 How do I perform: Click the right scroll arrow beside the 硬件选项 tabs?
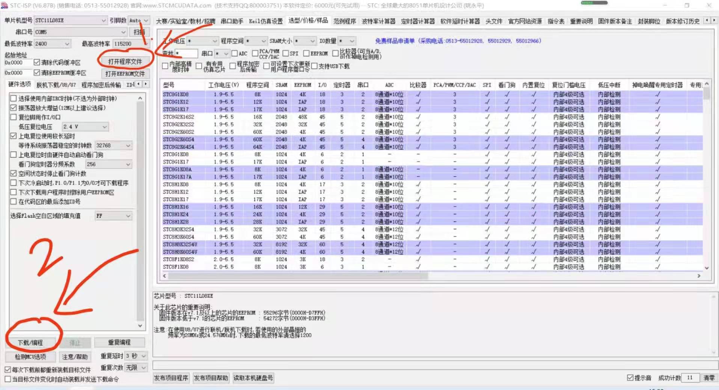146,84
